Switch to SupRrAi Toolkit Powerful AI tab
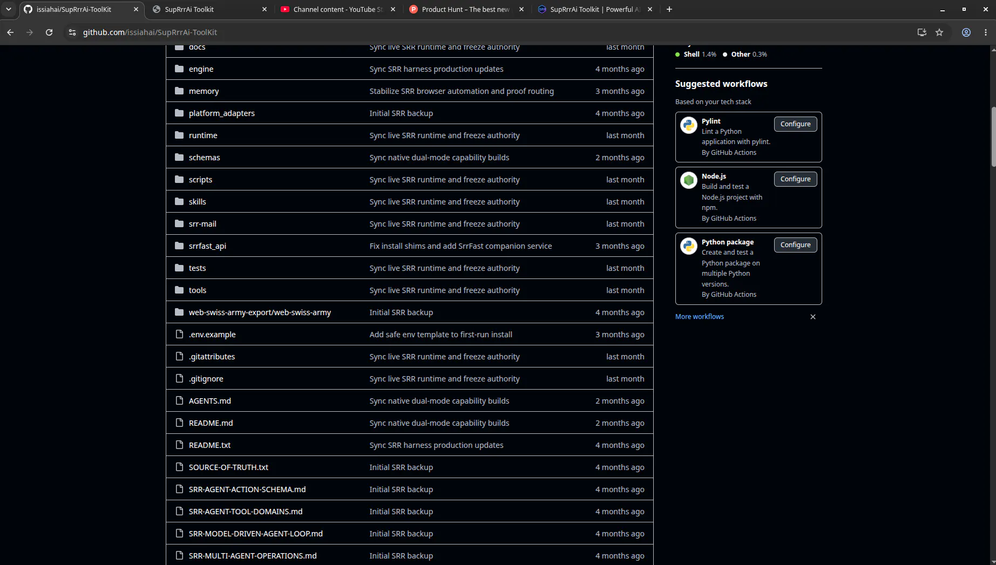The height and width of the screenshot is (565, 996). tap(595, 9)
